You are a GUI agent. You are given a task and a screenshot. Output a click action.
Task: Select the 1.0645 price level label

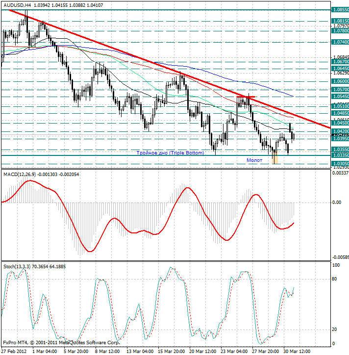(x=340, y=68)
